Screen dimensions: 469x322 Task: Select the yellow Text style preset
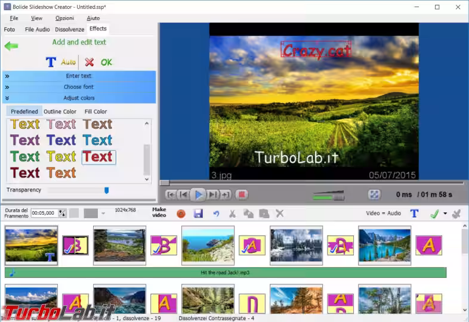[x=61, y=157]
